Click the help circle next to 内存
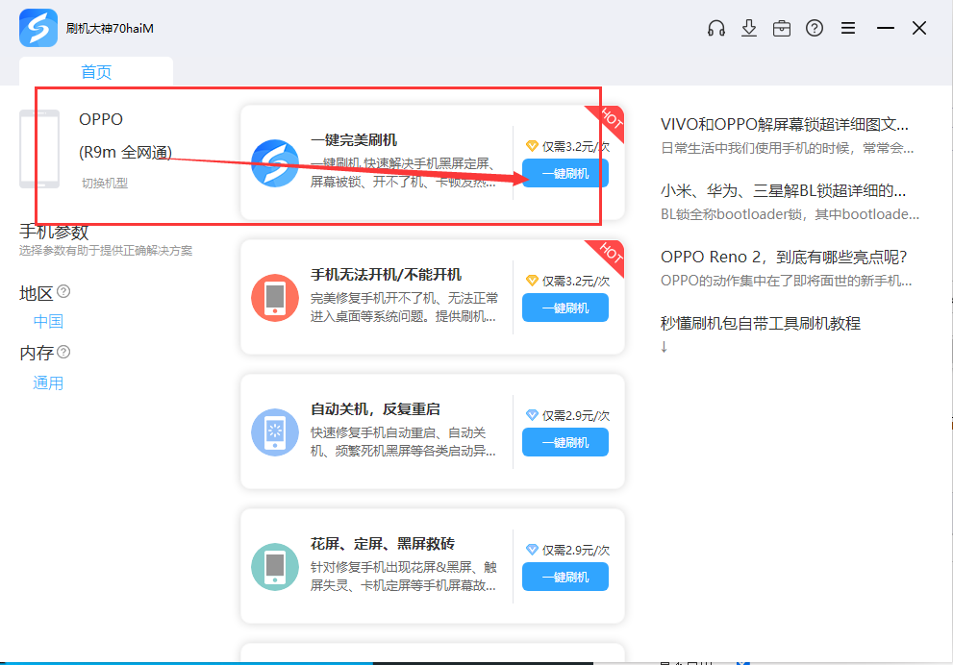The width and height of the screenshot is (953, 665). click(62, 354)
